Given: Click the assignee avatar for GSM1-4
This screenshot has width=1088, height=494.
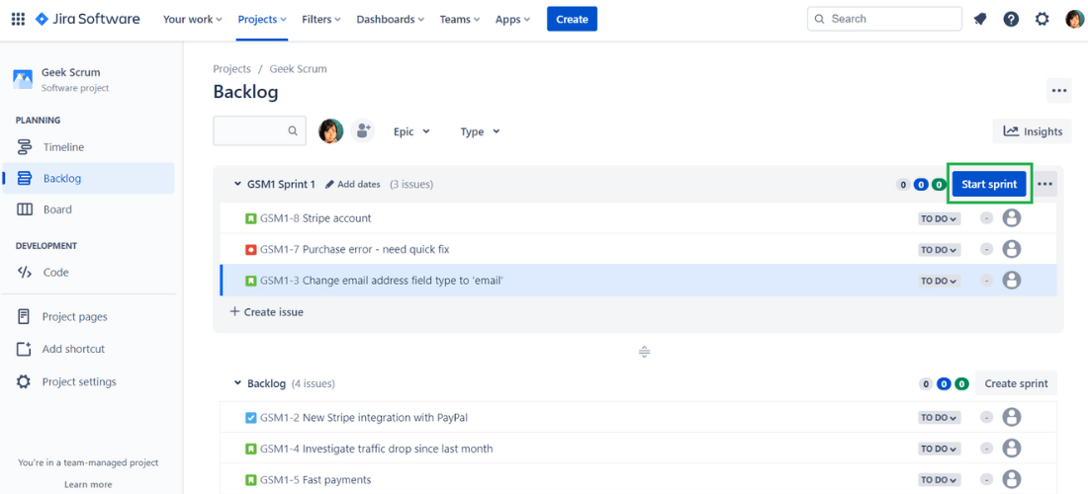Looking at the screenshot, I should pos(1012,449).
